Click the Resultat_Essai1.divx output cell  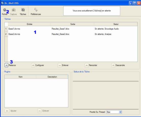pos(60,29)
